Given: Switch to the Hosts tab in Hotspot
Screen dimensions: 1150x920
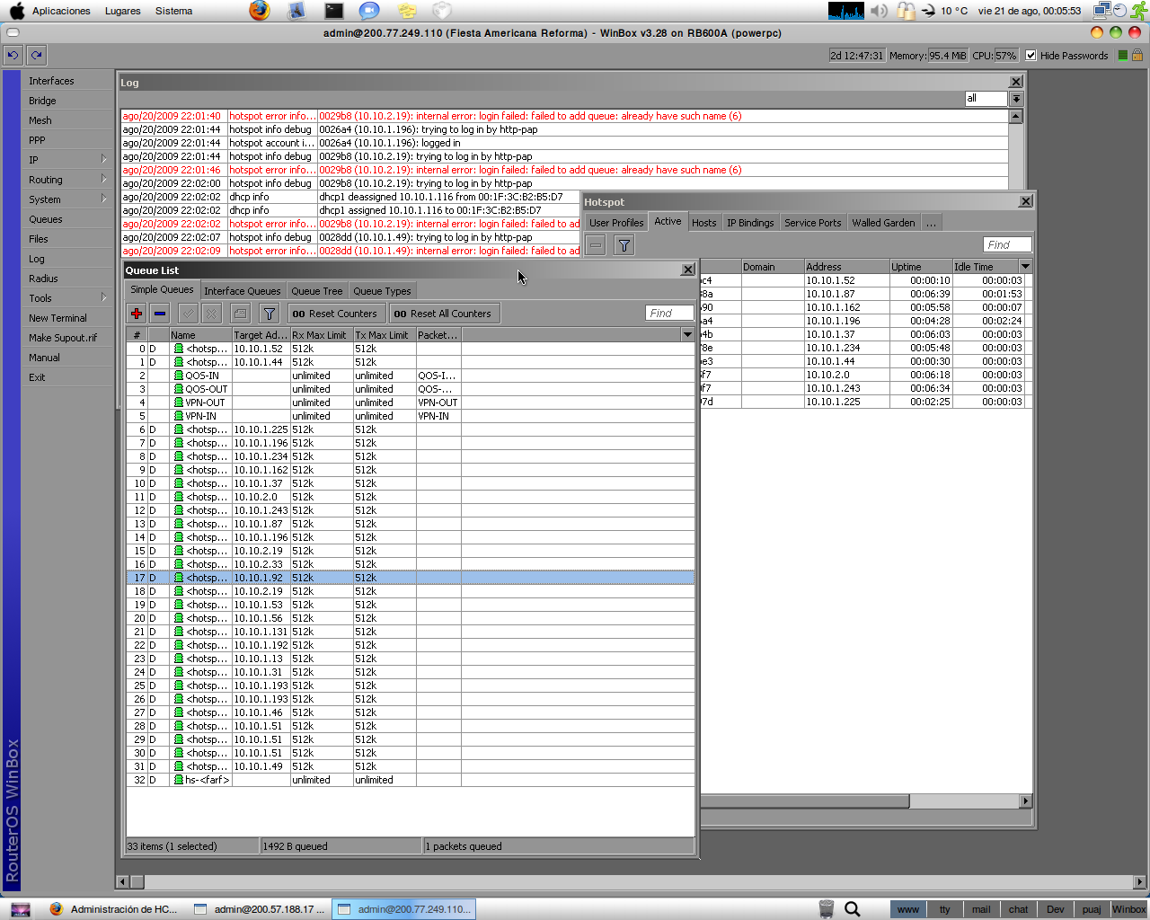Looking at the screenshot, I should click(704, 221).
